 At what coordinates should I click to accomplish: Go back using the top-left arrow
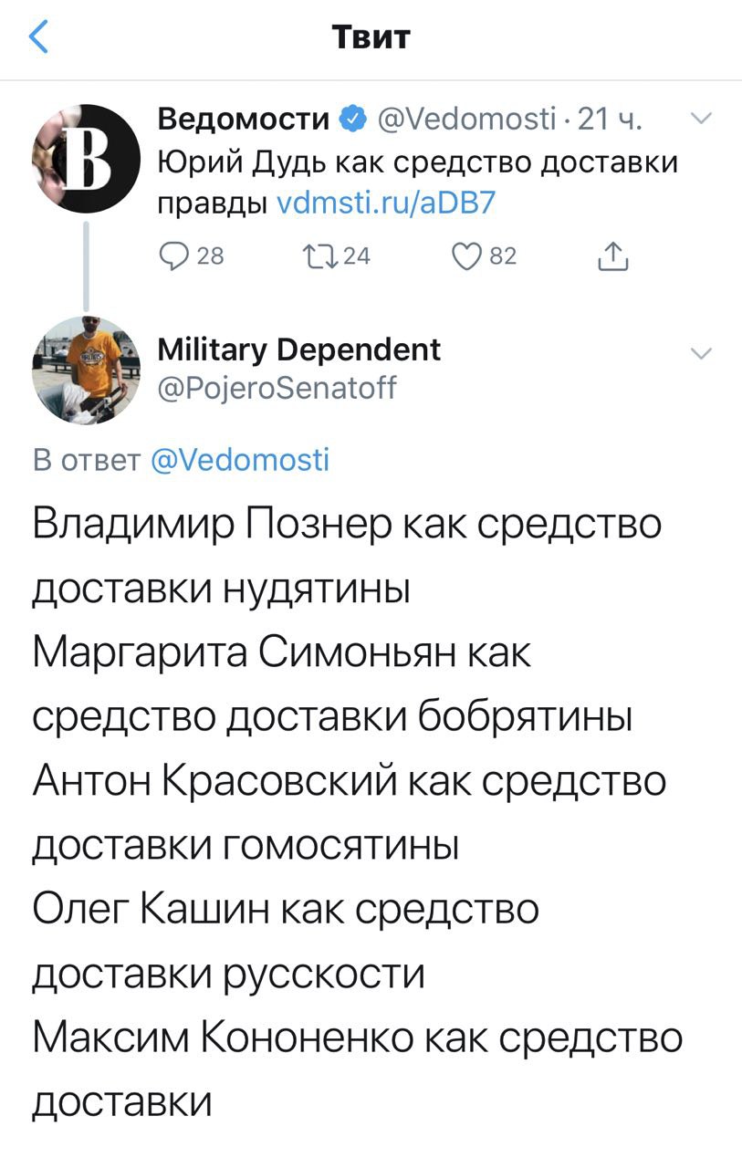(40, 37)
